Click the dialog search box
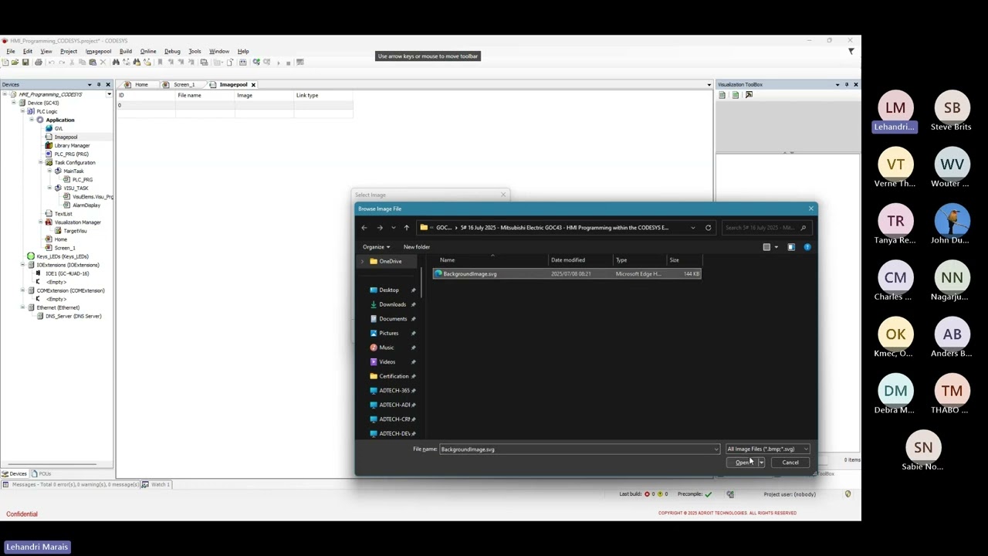988x556 pixels. [765, 228]
